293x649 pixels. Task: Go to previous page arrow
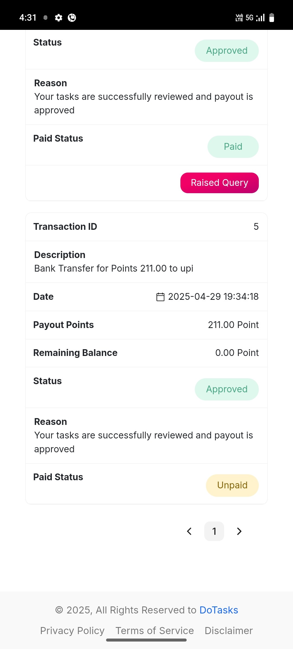click(189, 531)
